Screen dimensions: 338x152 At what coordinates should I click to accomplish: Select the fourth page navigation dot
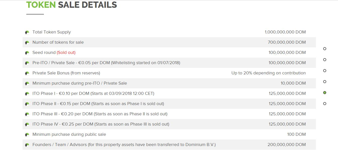pos(325,82)
